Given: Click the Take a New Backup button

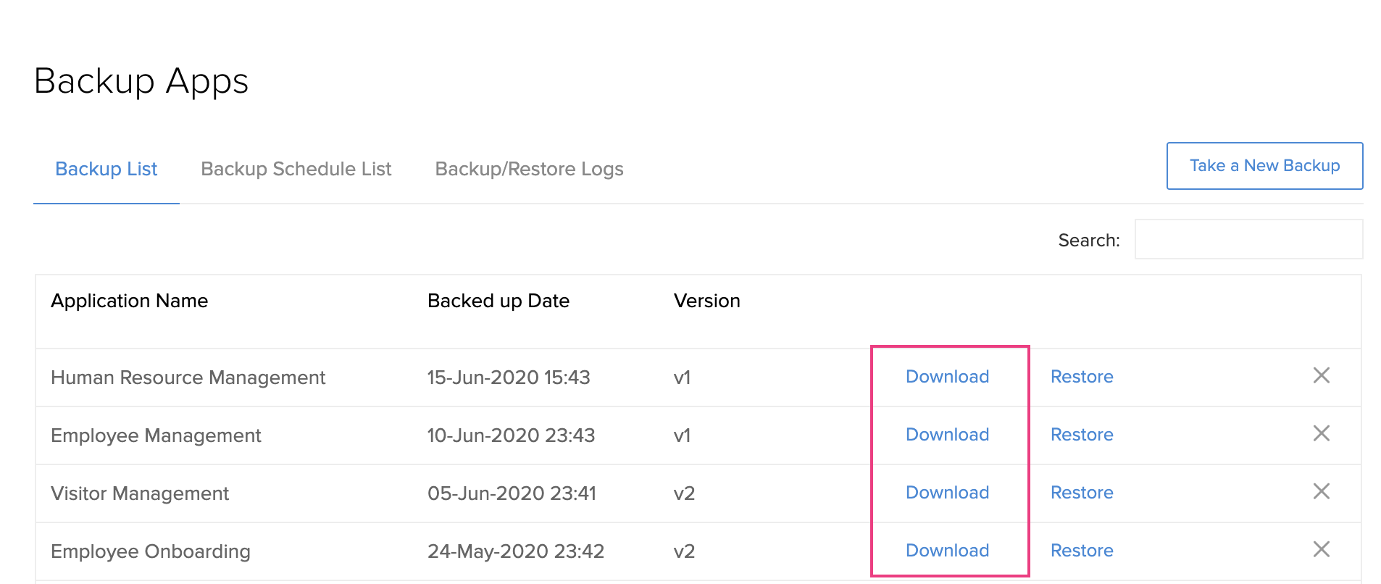Looking at the screenshot, I should point(1264,166).
